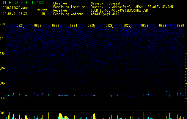This screenshot has height=119, width=187.
Task: Click the 0629 time marker
Action: pos(163,26)
